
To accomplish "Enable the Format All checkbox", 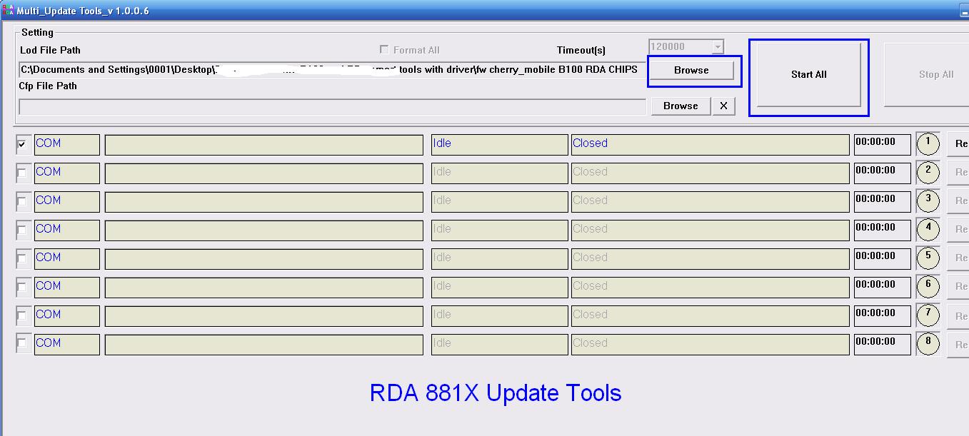I will click(x=384, y=49).
